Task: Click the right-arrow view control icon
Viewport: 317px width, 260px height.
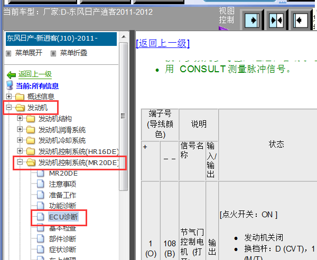Action: 252,20
